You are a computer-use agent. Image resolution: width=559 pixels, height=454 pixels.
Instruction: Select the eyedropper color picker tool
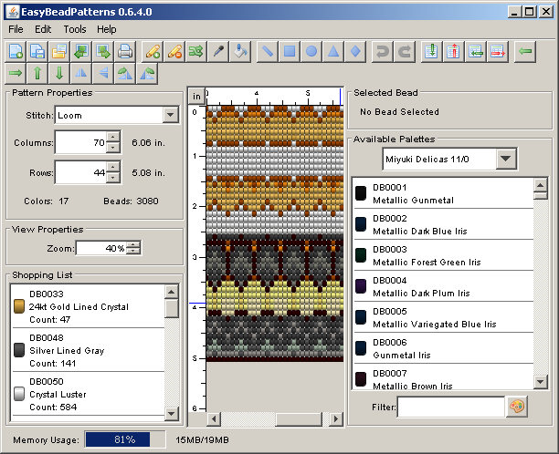(218, 52)
